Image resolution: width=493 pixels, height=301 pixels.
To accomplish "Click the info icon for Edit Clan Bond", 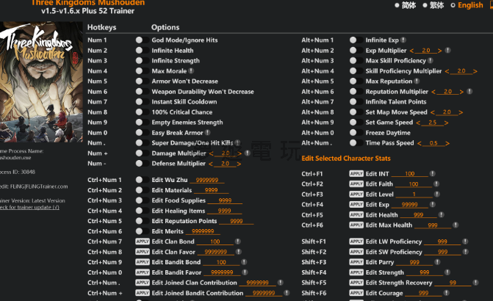I will 238,242.
